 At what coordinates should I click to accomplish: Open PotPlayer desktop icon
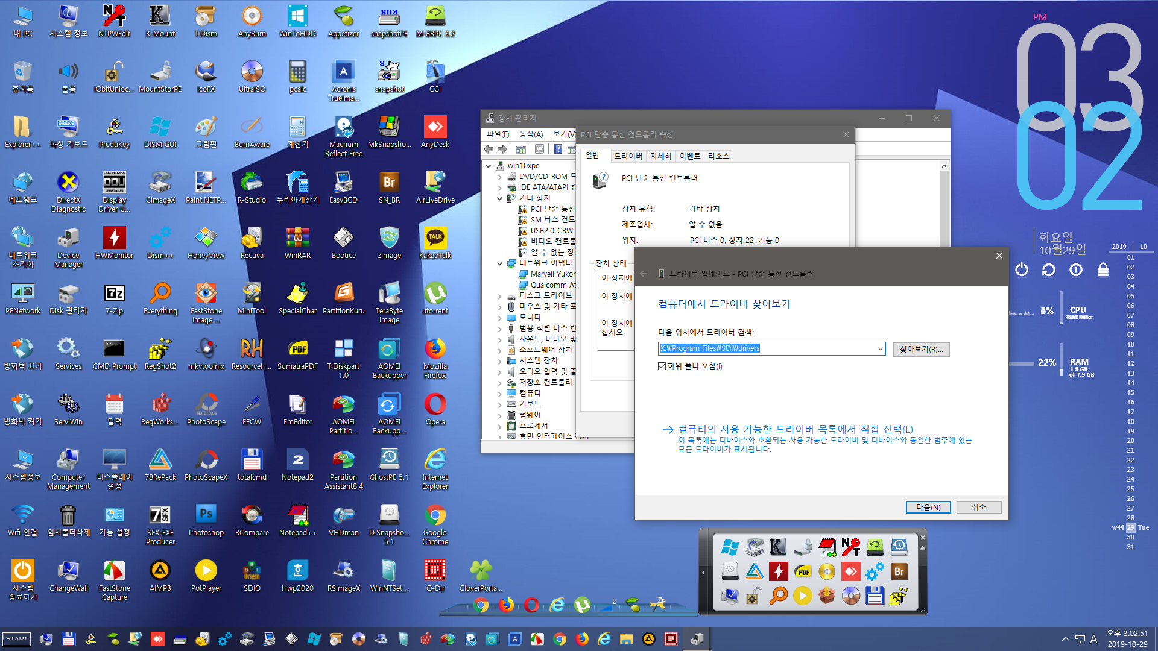pyautogui.click(x=206, y=576)
